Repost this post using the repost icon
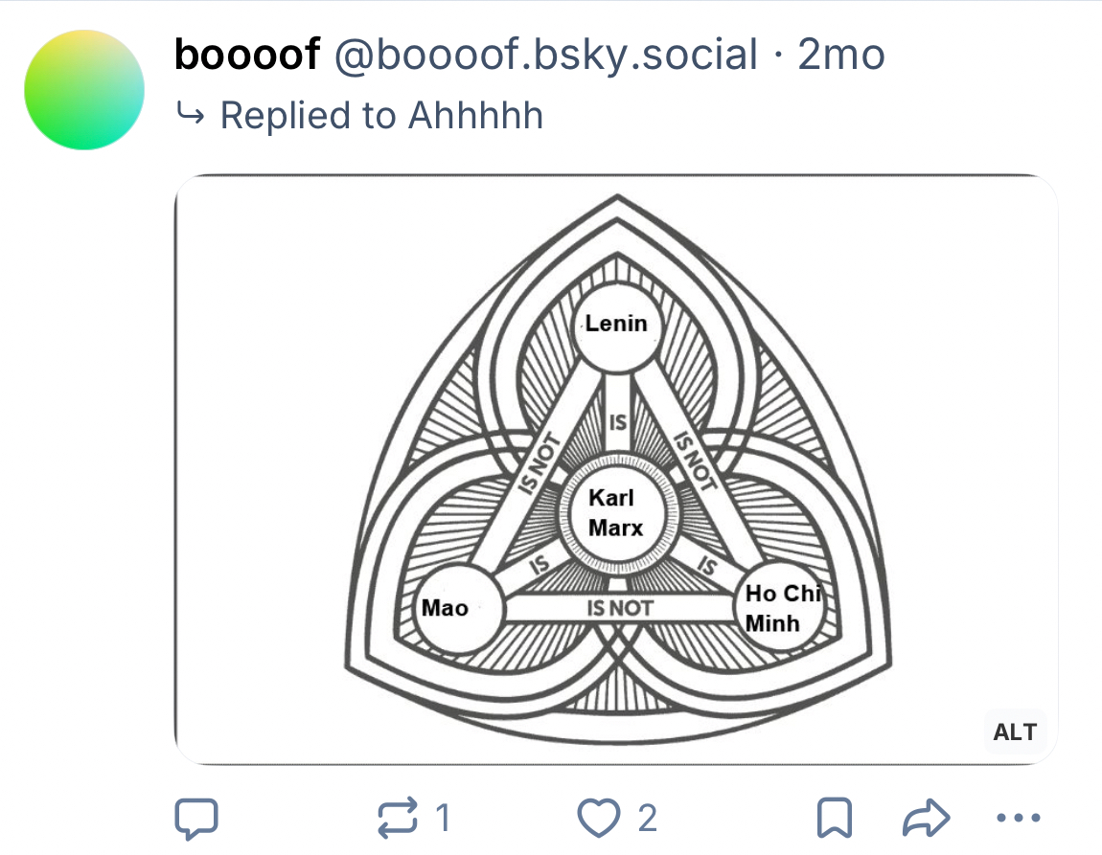1102x855 pixels. [398, 819]
